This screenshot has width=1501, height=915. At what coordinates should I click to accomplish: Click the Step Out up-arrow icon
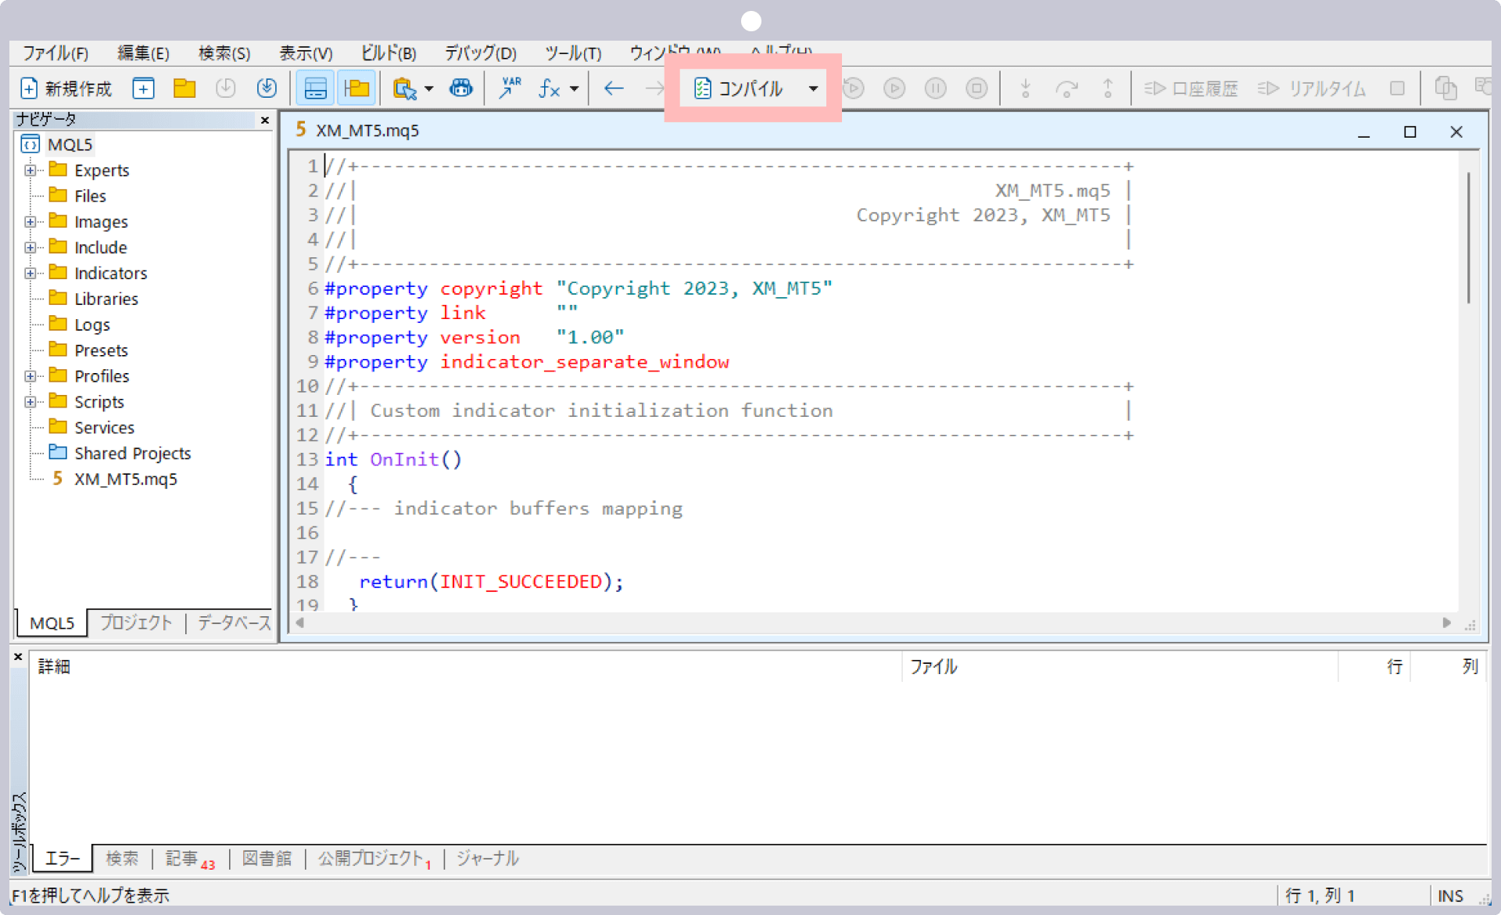click(x=1108, y=88)
